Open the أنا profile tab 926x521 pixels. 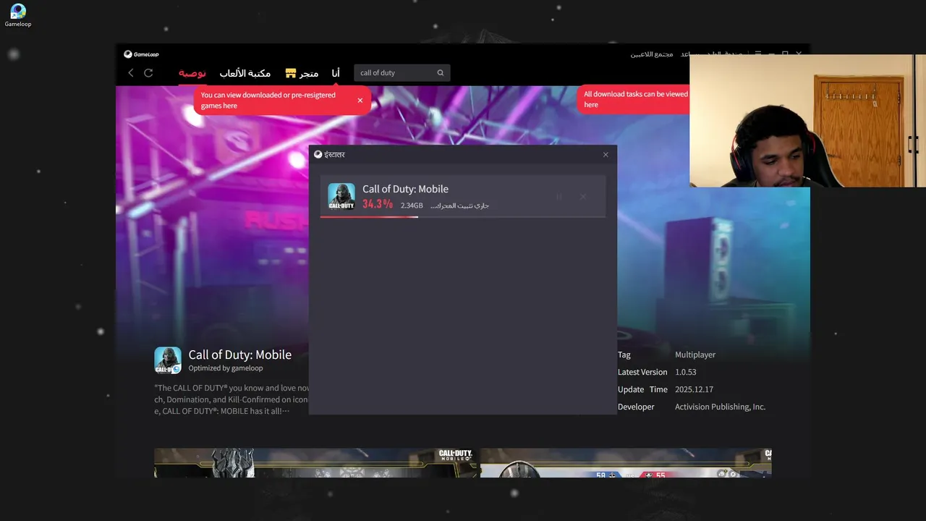point(336,73)
